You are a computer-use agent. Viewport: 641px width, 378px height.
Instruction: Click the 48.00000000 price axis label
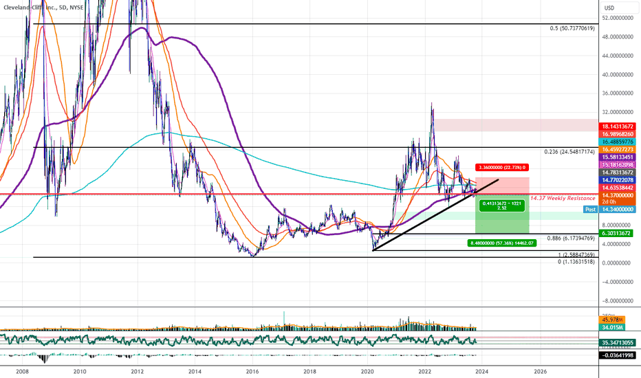pos(618,37)
